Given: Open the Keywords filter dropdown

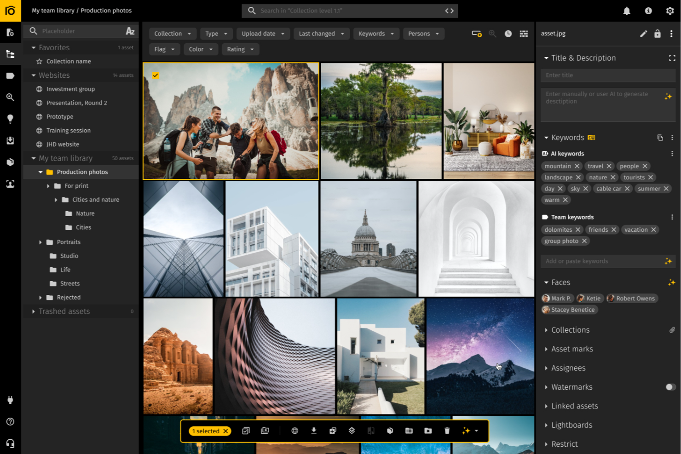Looking at the screenshot, I should click(x=376, y=34).
